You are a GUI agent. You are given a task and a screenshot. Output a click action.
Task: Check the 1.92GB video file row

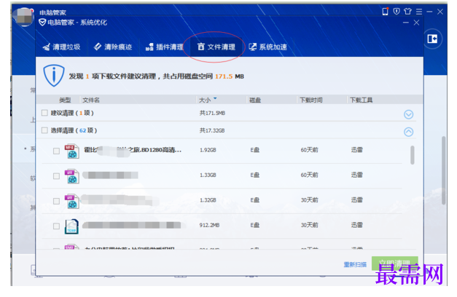click(57, 151)
